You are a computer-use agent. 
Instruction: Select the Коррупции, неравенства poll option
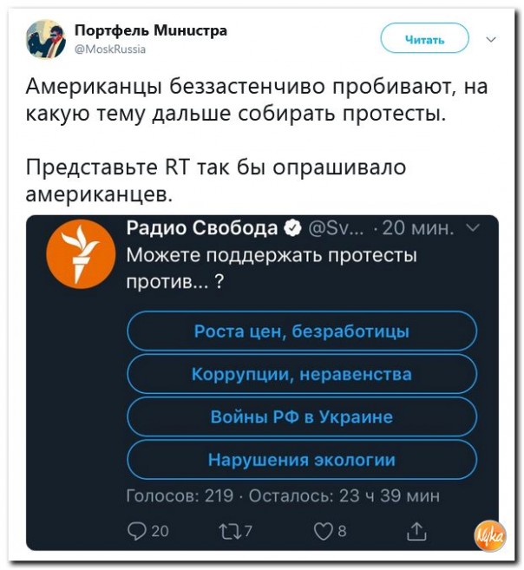(x=301, y=374)
